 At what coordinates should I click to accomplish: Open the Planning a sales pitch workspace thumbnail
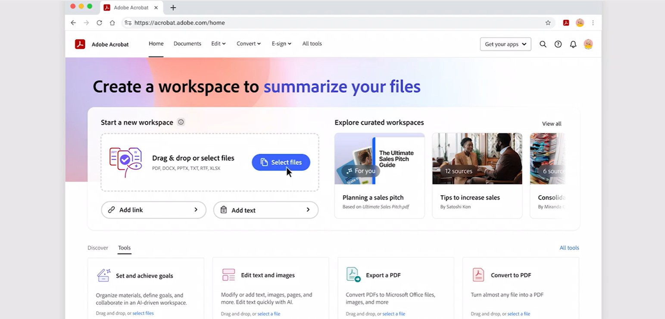[380, 159]
